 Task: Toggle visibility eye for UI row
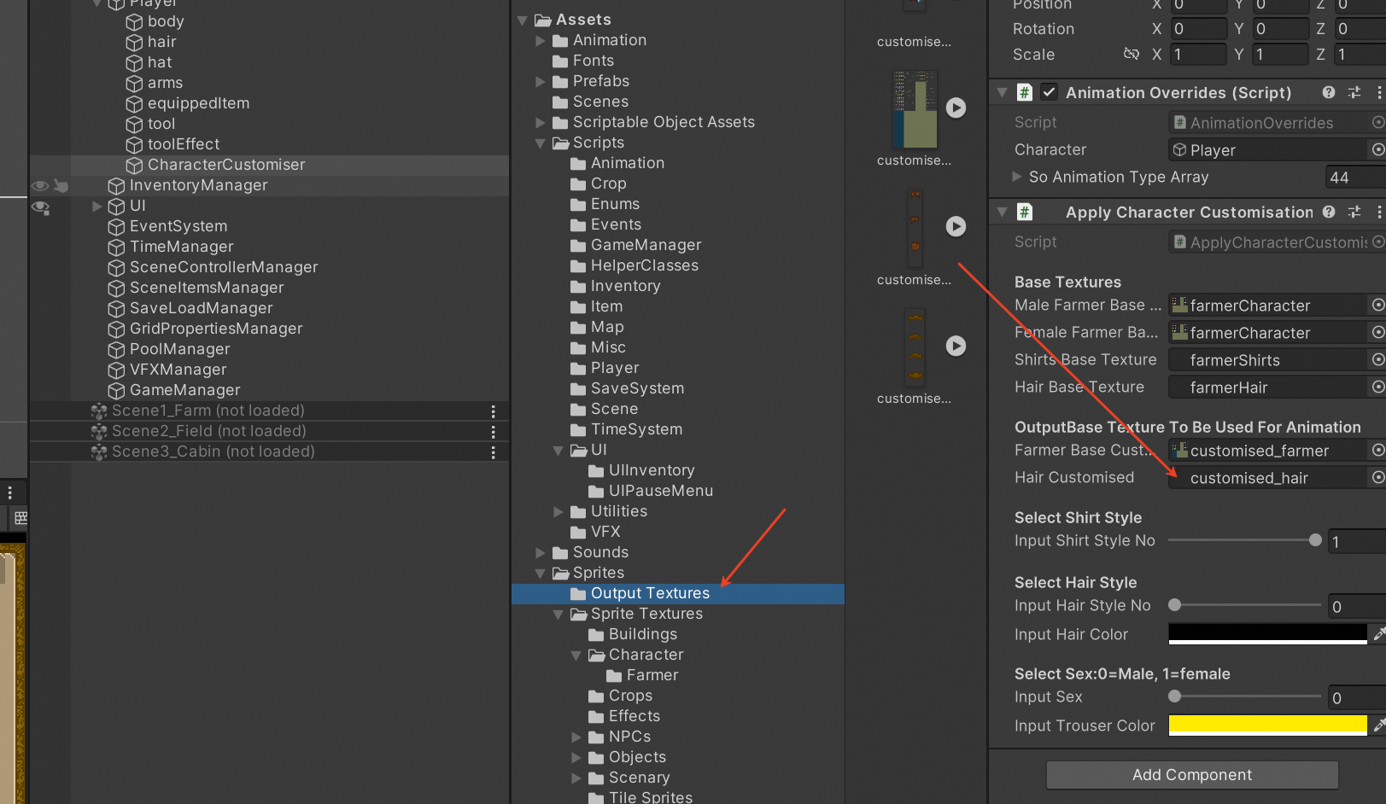(39, 207)
